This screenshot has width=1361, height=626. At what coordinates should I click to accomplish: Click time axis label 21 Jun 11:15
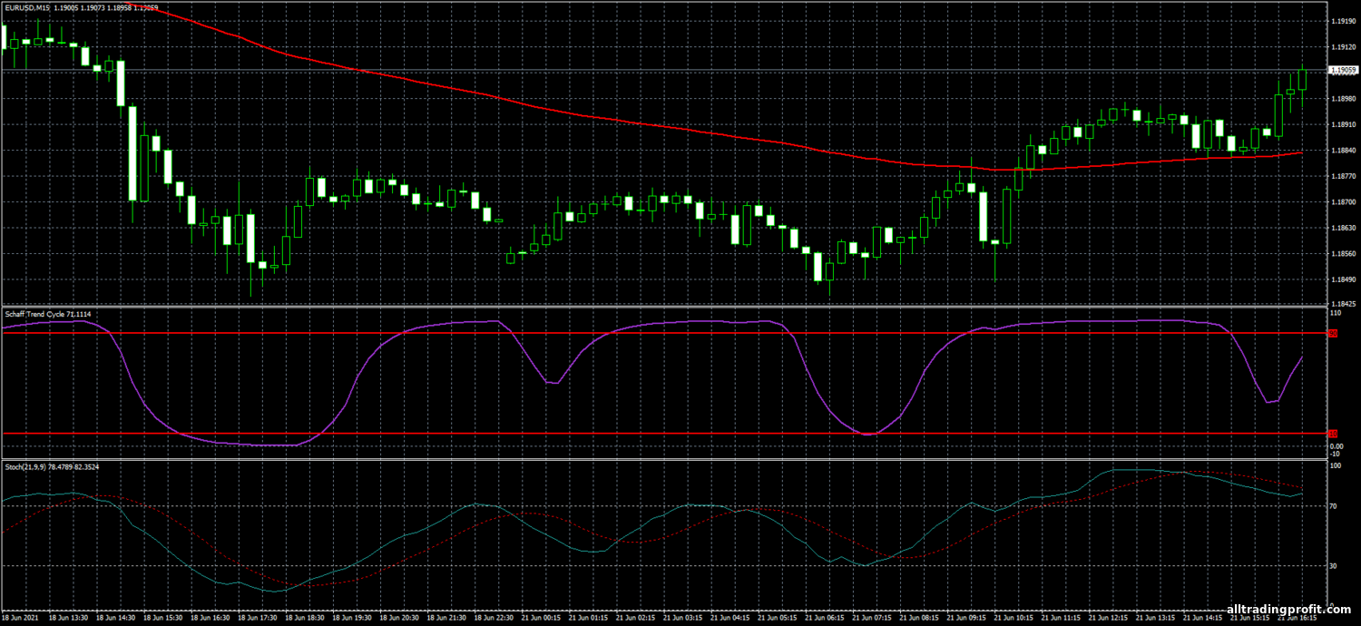point(1061,617)
